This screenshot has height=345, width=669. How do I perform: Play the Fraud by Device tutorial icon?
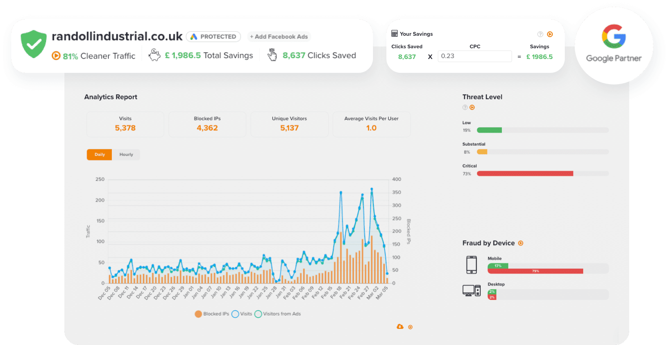[x=521, y=243]
